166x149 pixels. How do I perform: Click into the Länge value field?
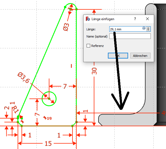coord(124,29)
